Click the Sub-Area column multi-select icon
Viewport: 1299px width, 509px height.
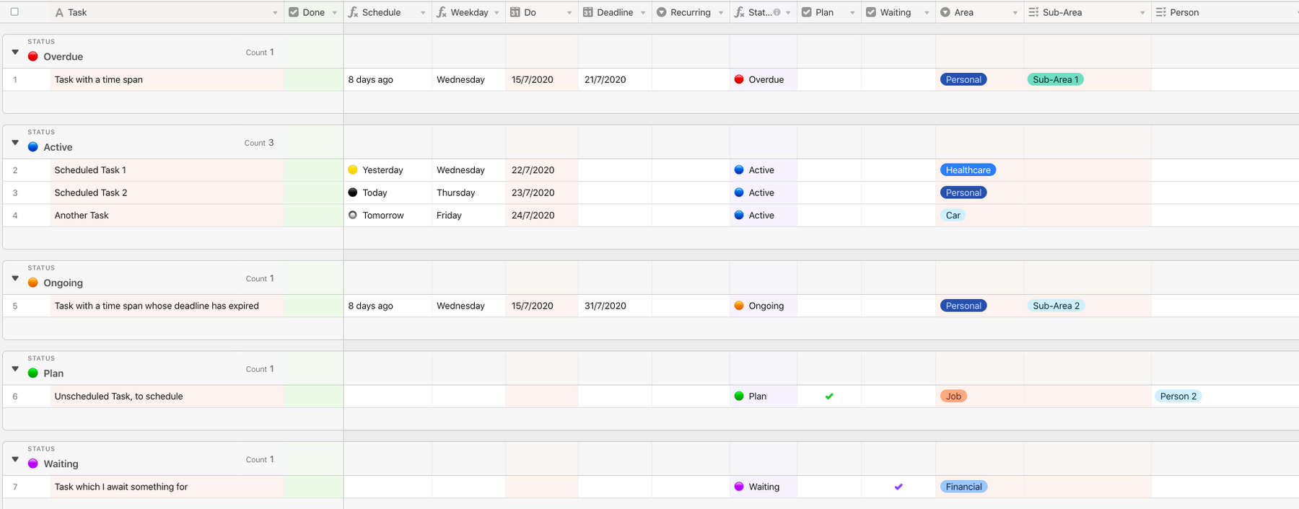click(x=1033, y=12)
